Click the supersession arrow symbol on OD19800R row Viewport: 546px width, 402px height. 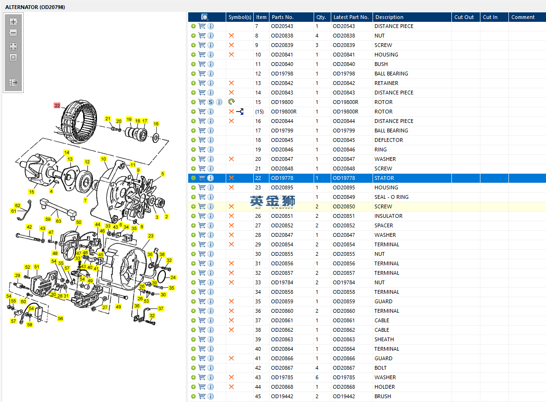[240, 112]
